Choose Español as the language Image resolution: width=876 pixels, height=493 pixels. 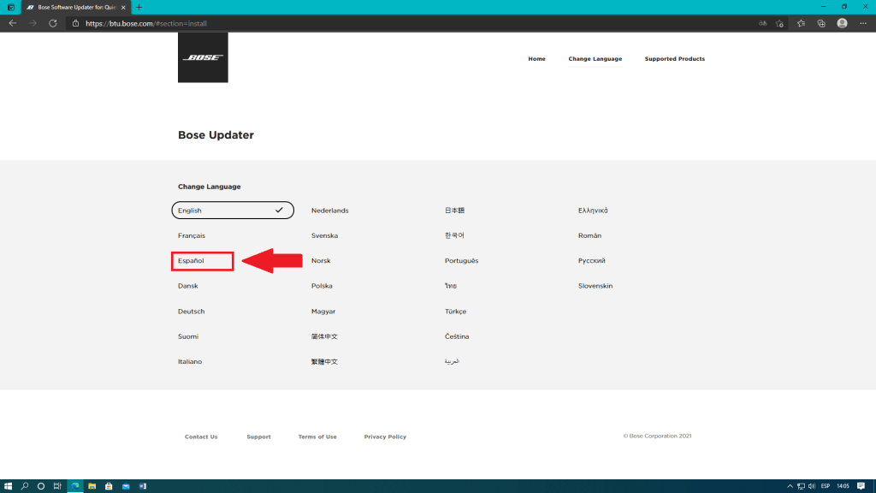click(203, 261)
